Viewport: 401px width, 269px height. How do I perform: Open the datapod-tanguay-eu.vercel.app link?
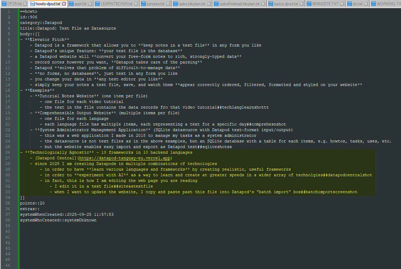125,158
